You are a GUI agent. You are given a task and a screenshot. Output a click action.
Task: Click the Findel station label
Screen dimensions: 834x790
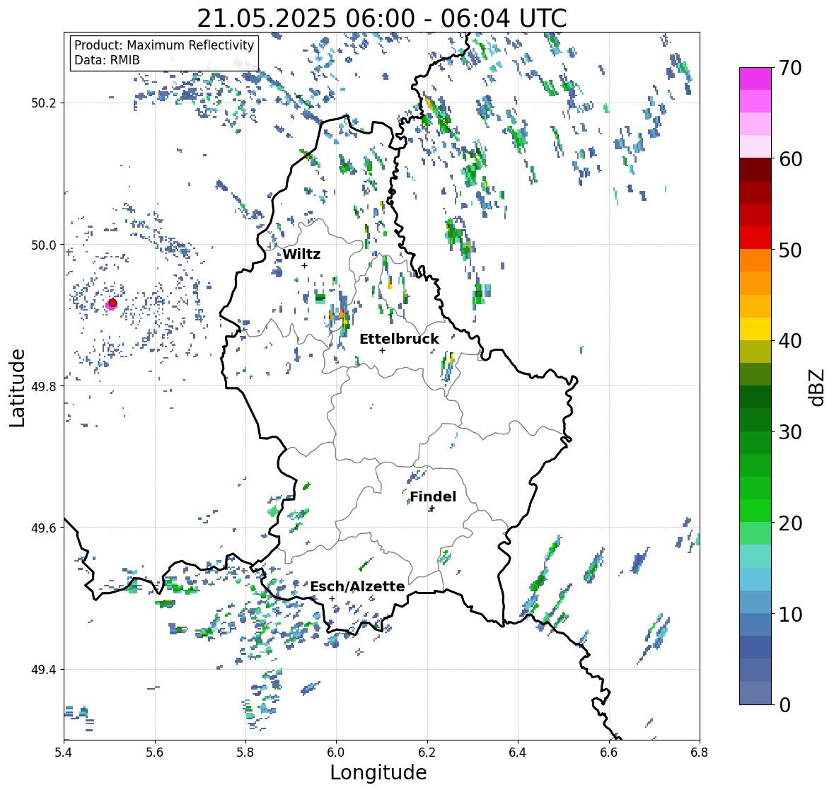432,496
